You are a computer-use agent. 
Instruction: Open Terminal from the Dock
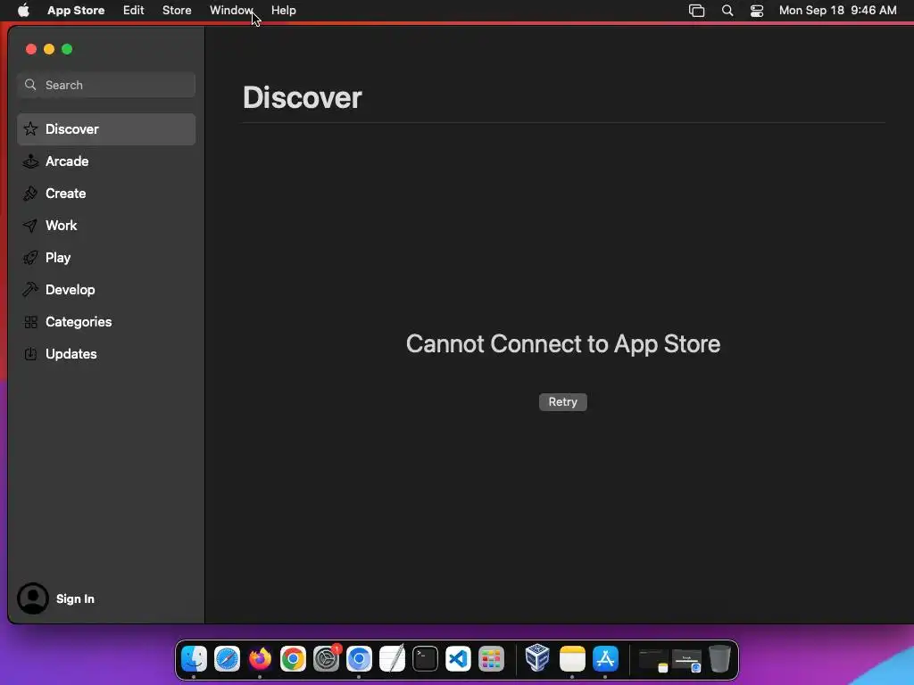coord(426,659)
